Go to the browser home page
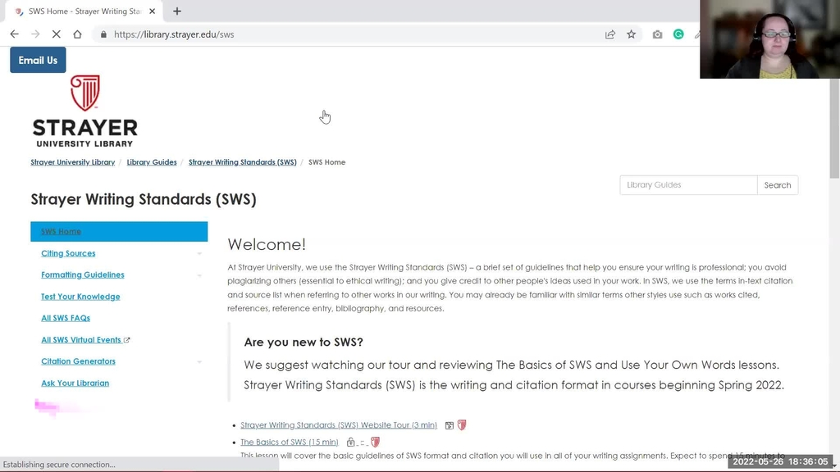This screenshot has height=472, width=840. click(77, 34)
